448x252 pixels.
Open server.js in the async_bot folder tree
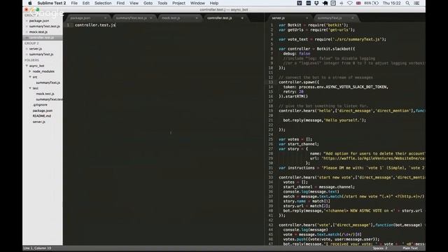point(39,122)
